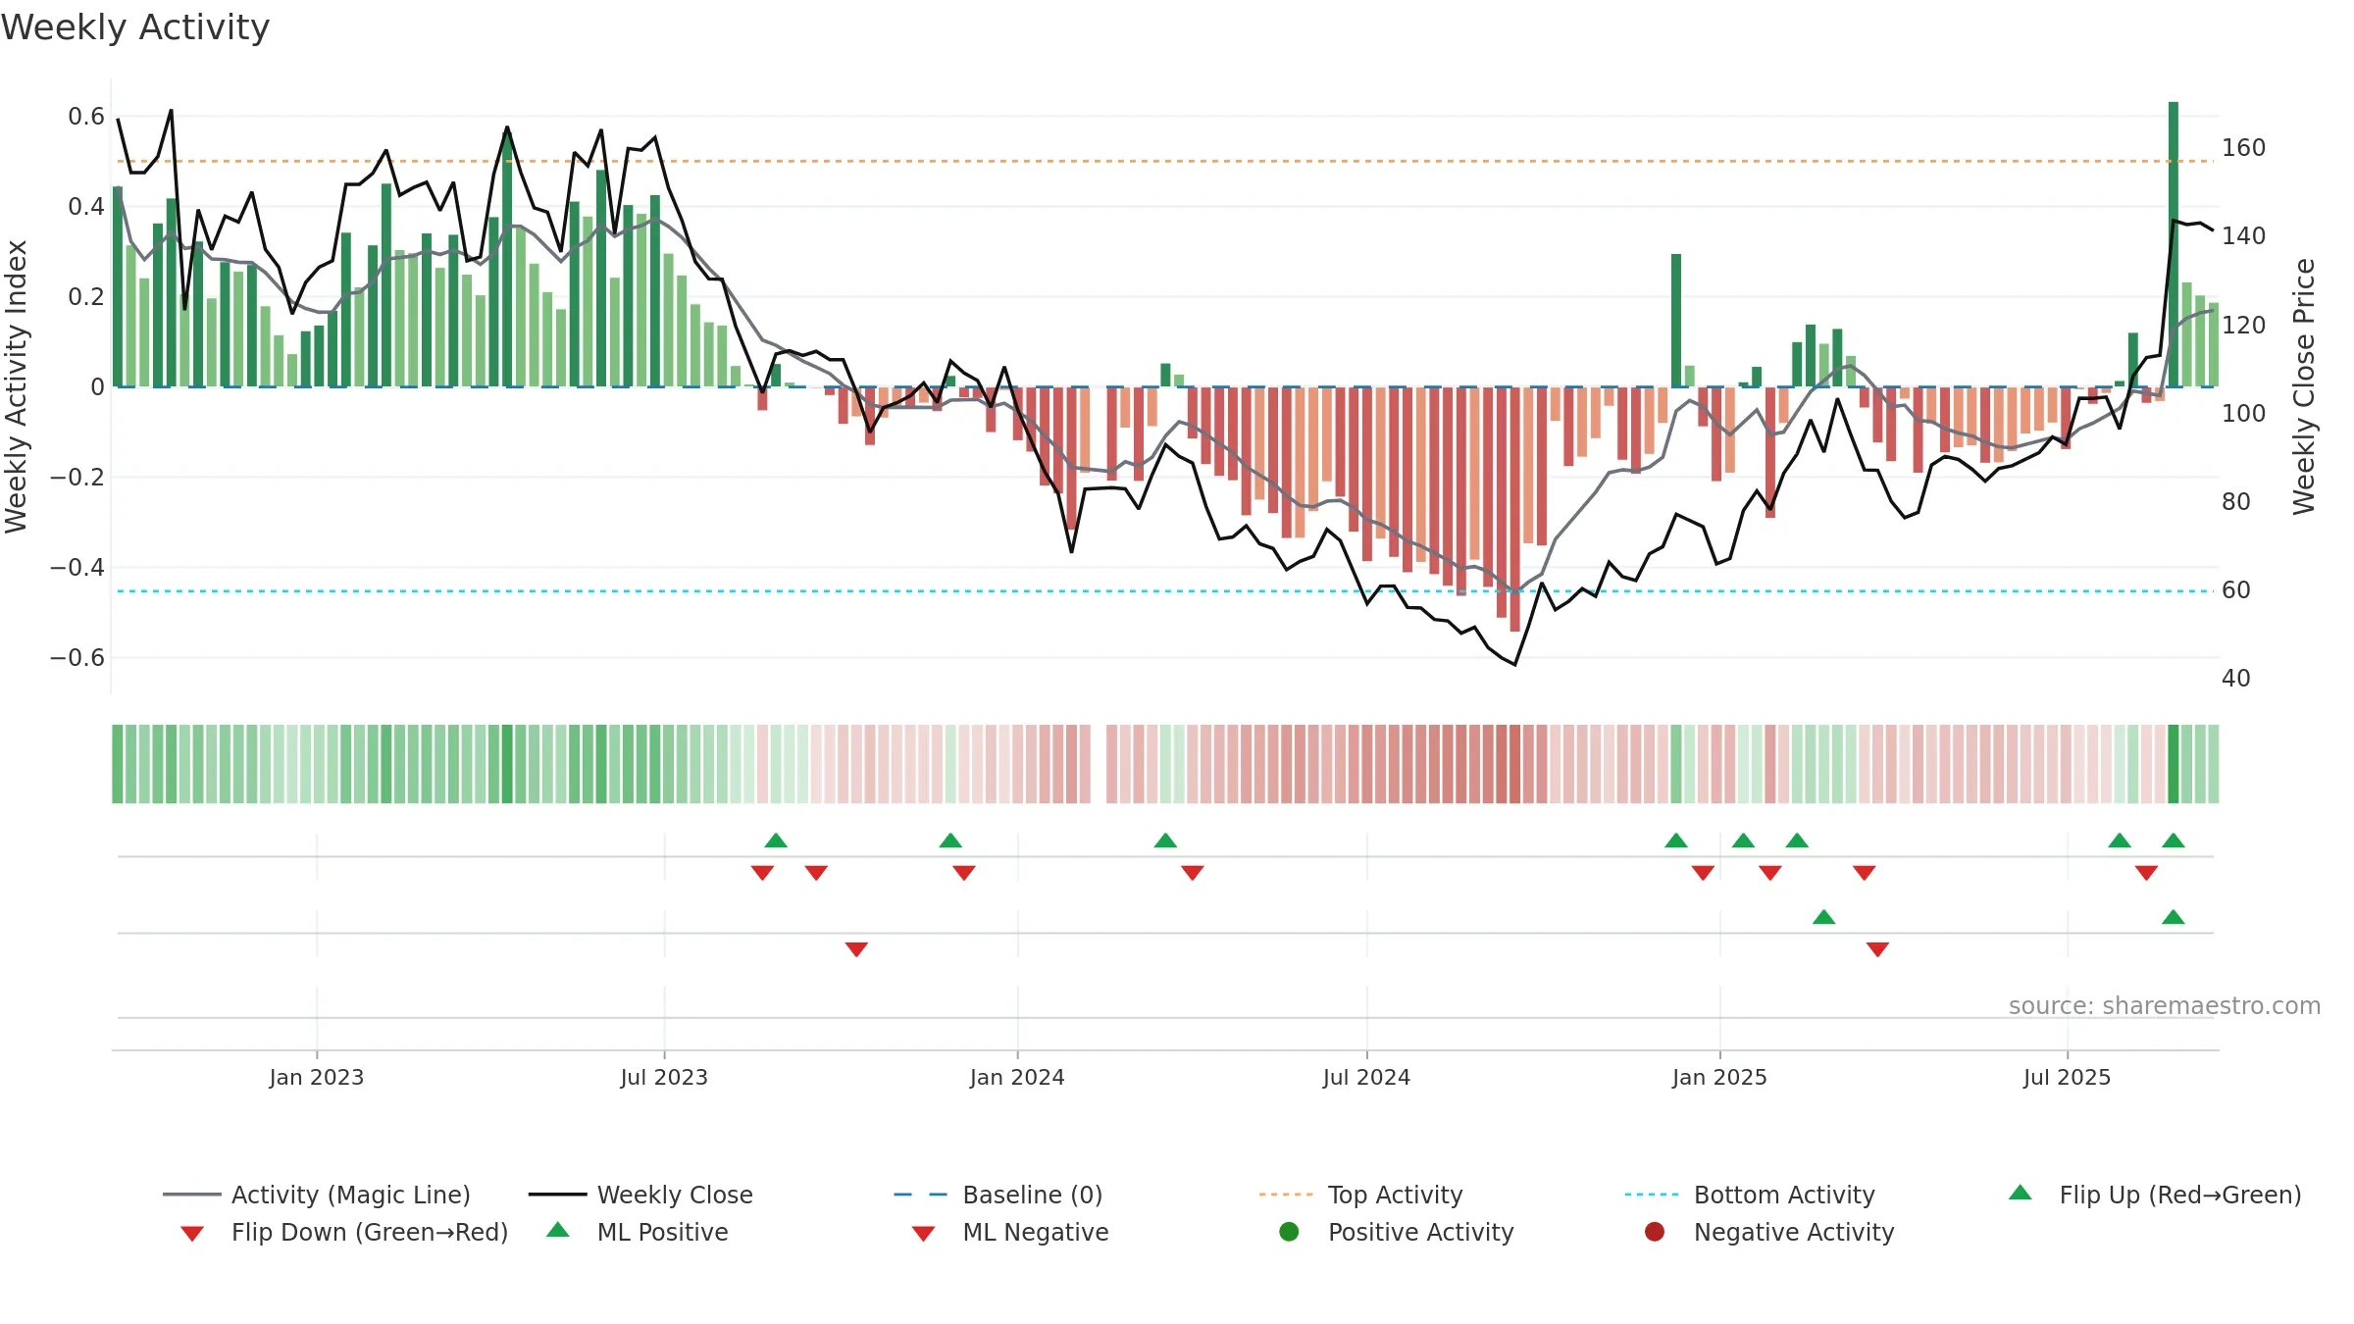The image size is (2354, 1324).
Task: Toggle the Activity (Magic Line) legend label
Action: pyautogui.click(x=351, y=1195)
